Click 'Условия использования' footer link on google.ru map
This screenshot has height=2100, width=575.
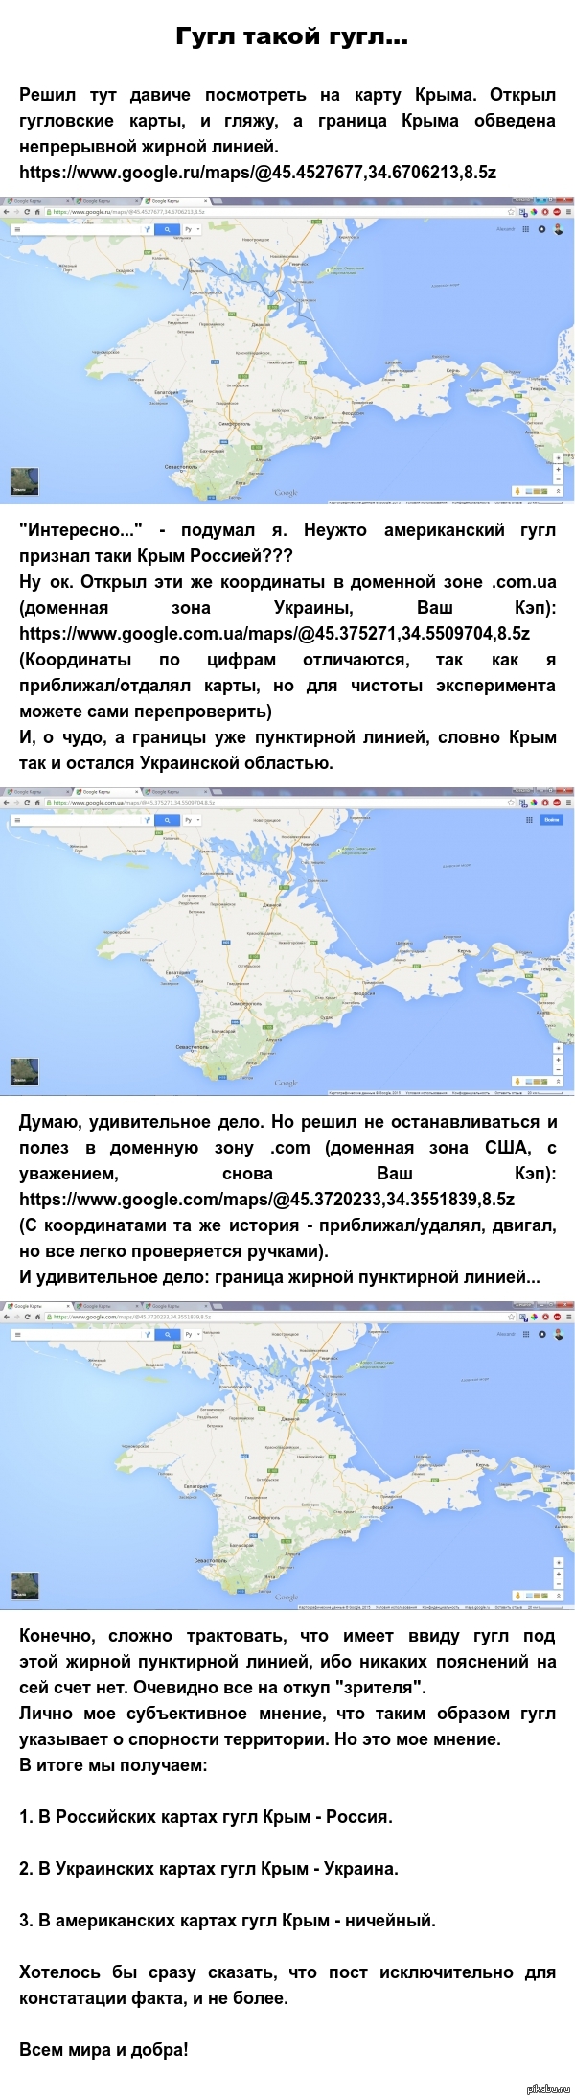click(x=426, y=502)
